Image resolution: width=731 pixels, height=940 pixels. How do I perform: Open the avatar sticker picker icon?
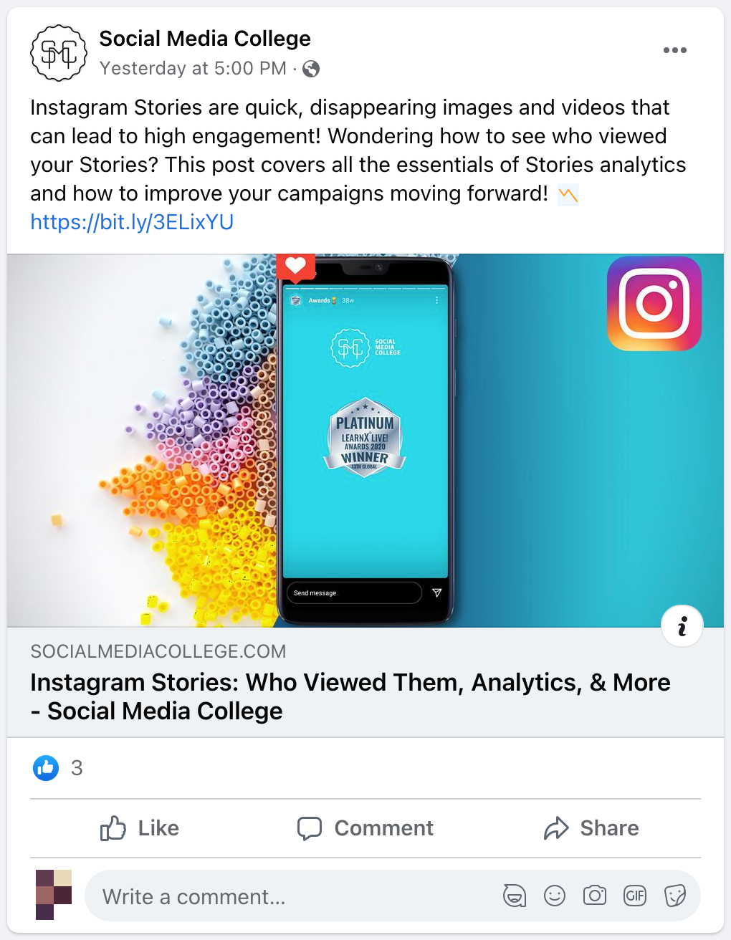[515, 896]
